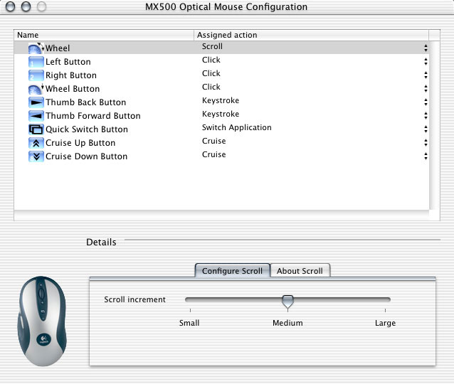This screenshot has width=454, height=384.
Task: Select the Thumb Back Button row label
Action: coord(86,102)
